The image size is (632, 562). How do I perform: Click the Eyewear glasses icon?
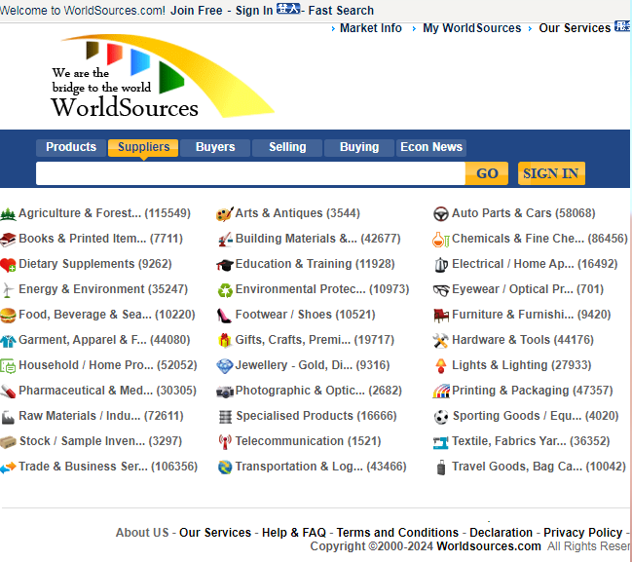pyautogui.click(x=441, y=290)
